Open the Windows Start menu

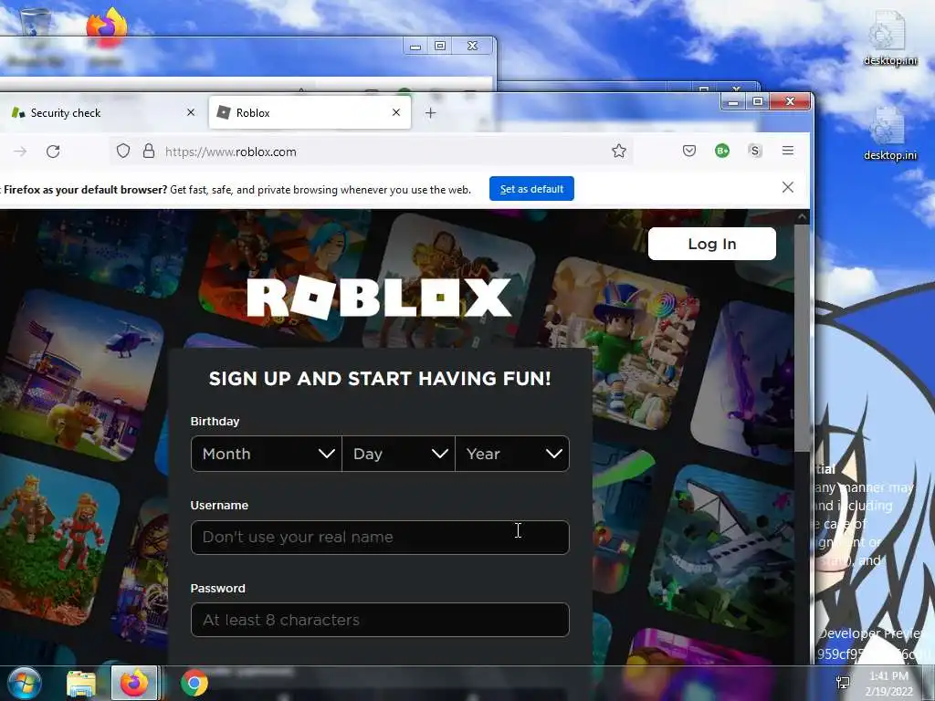pos(25,683)
